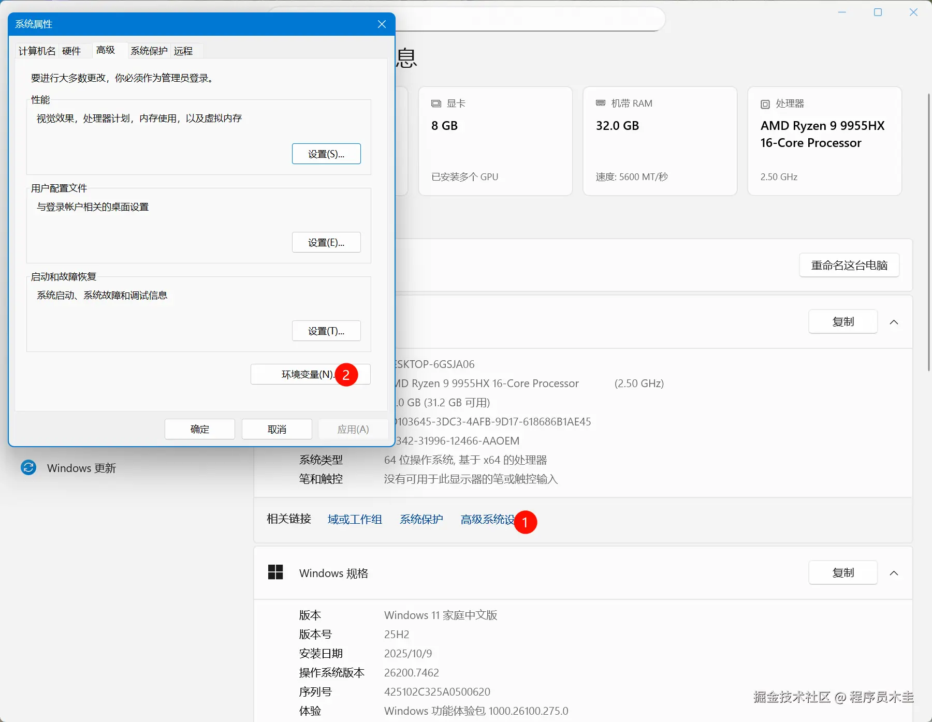
Task: Click the 已安装多个 GPU text
Action: [x=464, y=176]
